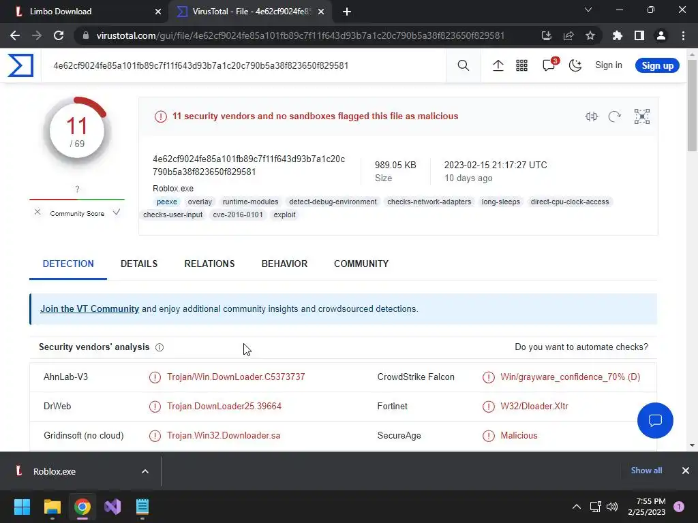Click W32/Dloader.X!tr Fortinet result
Image resolution: width=698 pixels, height=523 pixels.
tap(534, 407)
